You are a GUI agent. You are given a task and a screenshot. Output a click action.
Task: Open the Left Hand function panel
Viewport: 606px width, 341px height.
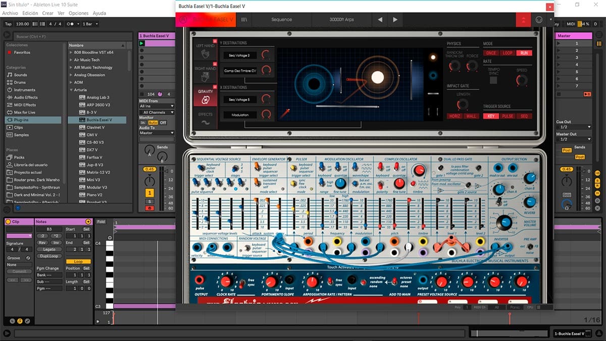pyautogui.click(x=205, y=50)
